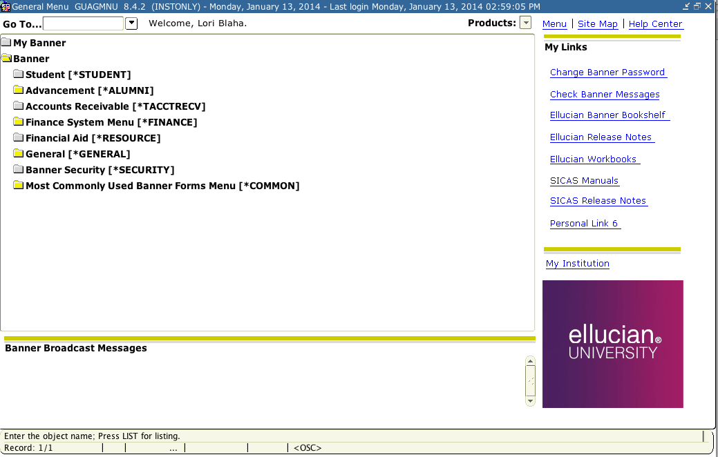Click Check Banner Messages link
The height and width of the screenshot is (457, 718).
[605, 95]
